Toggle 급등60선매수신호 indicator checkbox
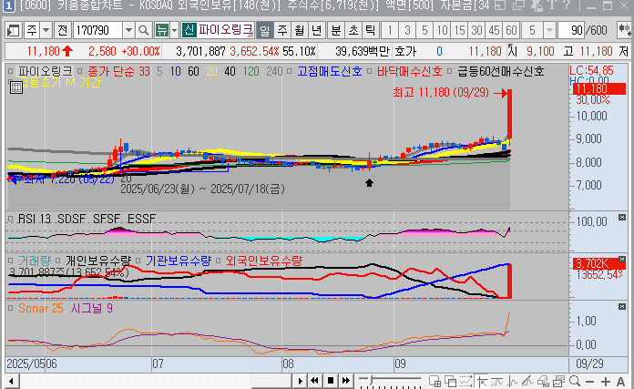Viewport: 634px width, 389px height. pos(449,71)
